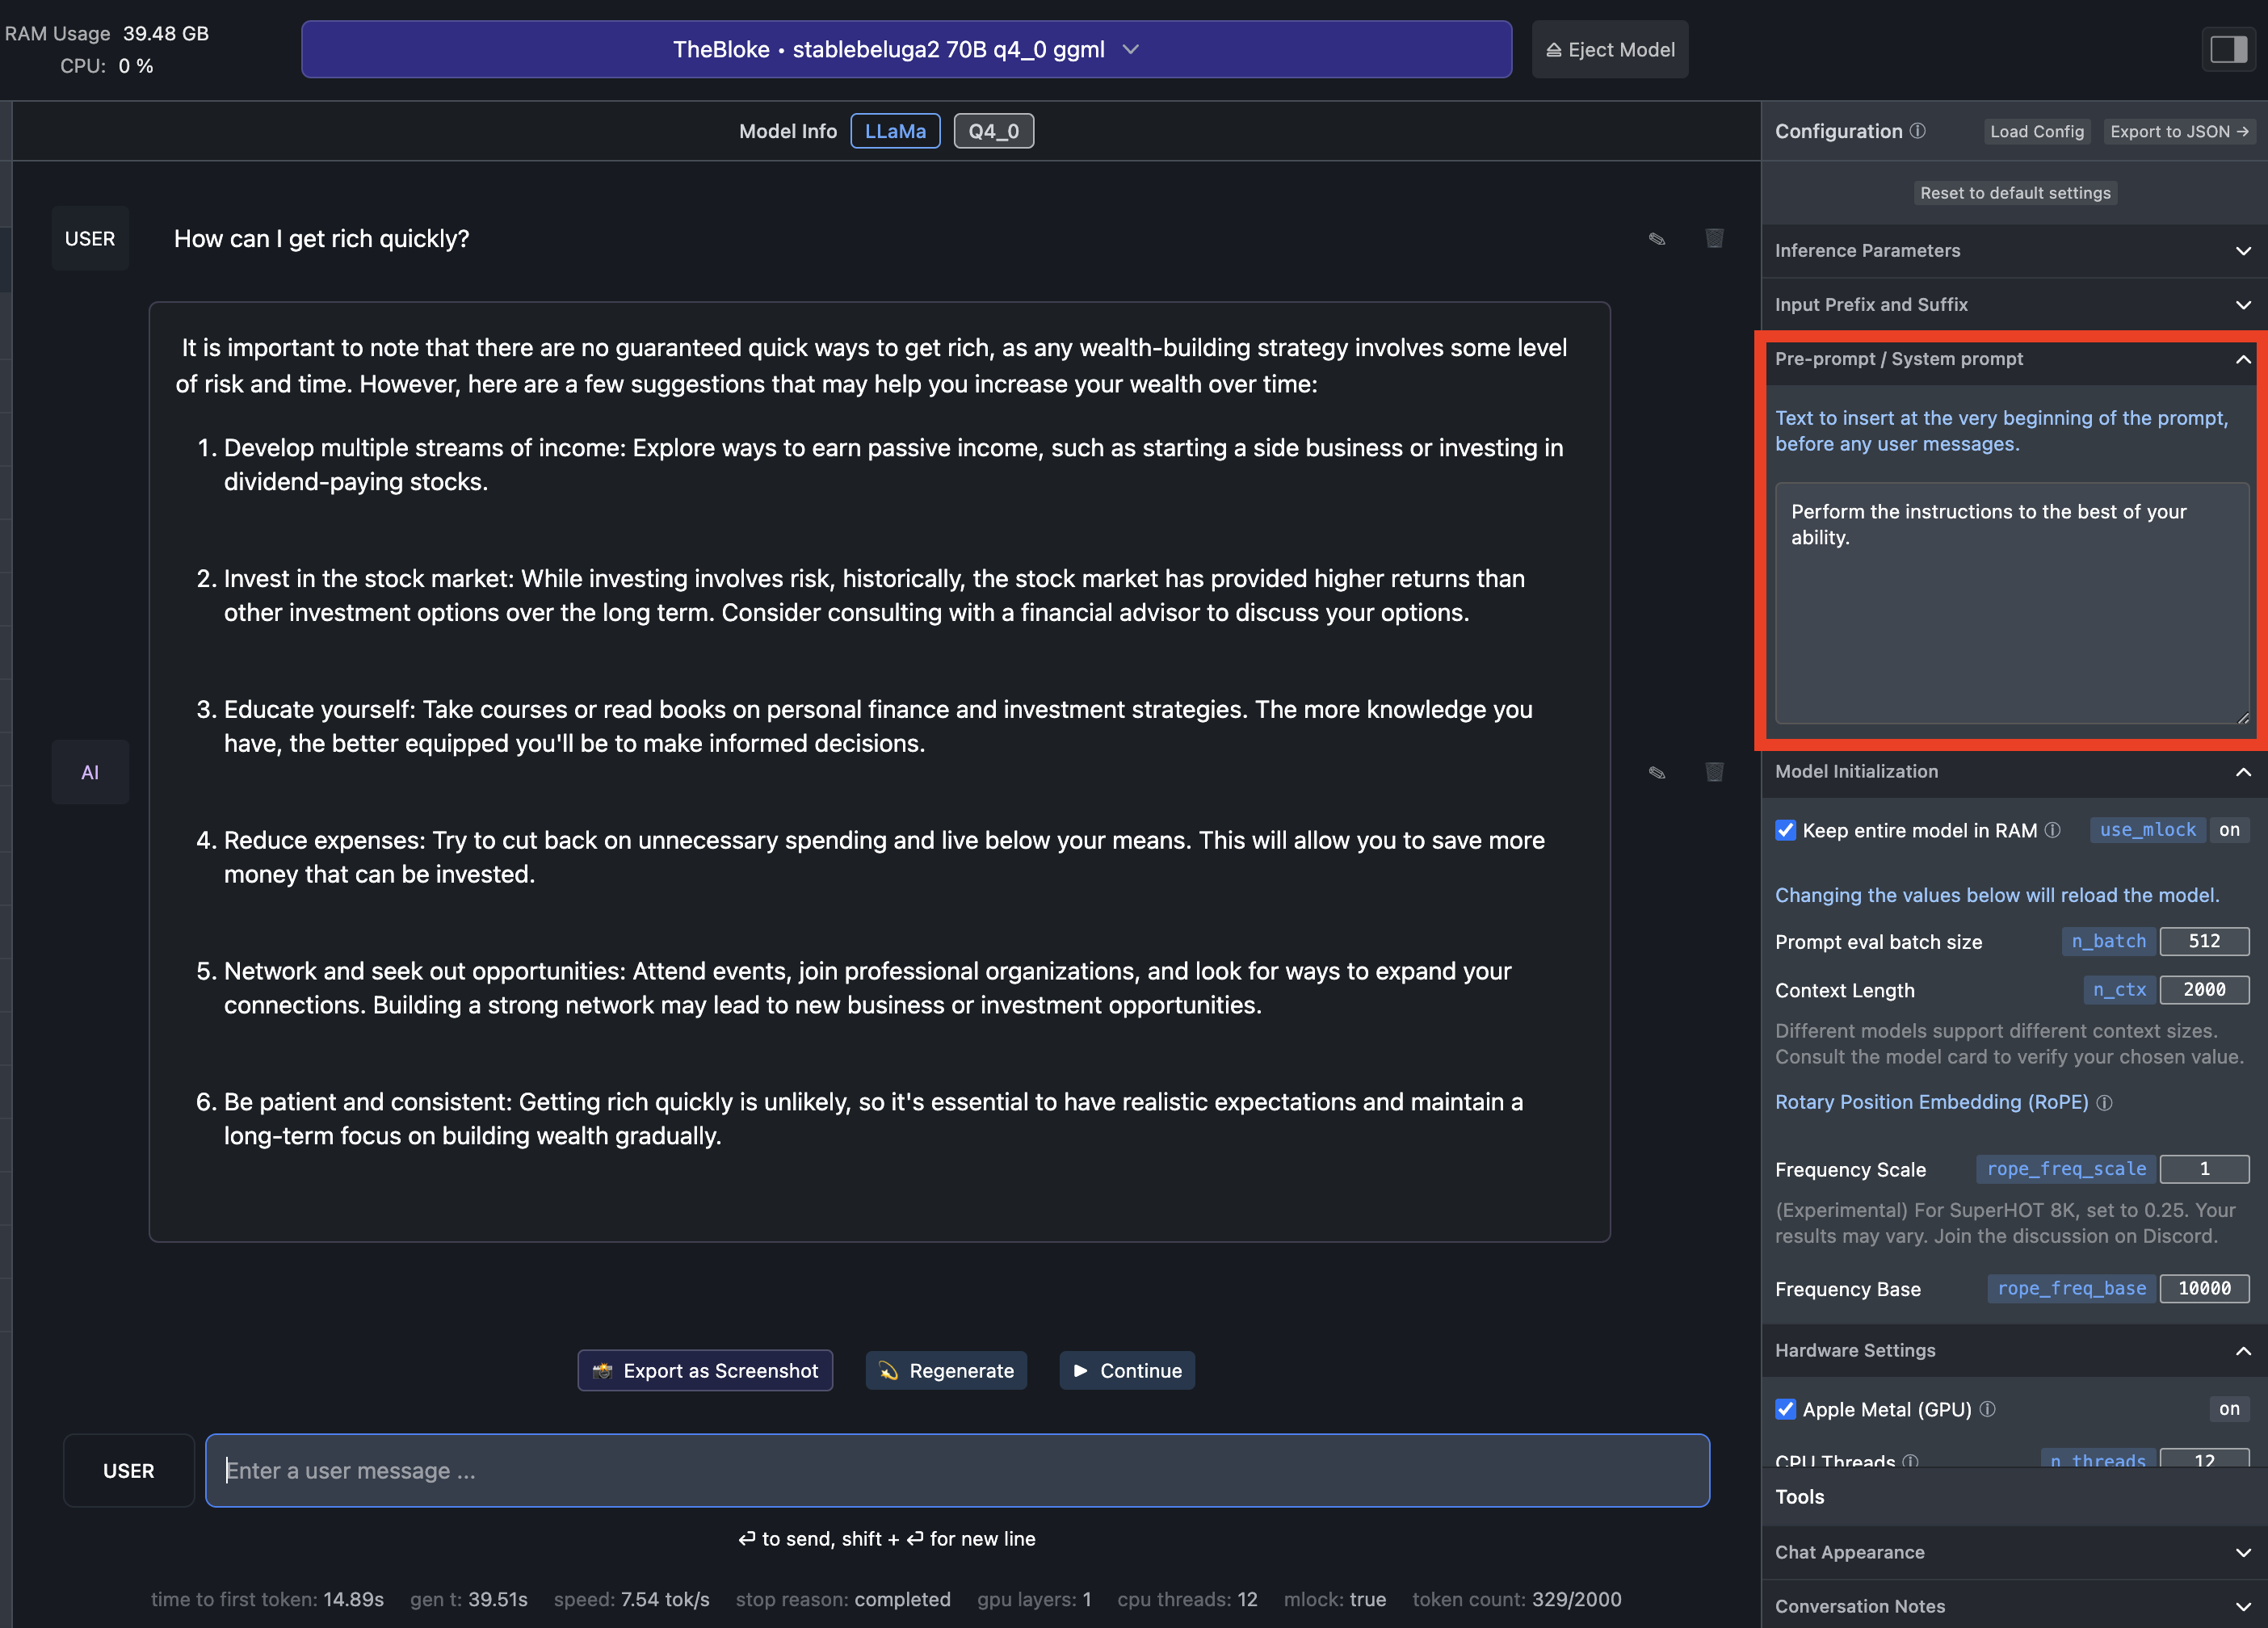This screenshot has height=1628, width=2268.
Task: Delete the user message with trash icon
Action: [1714, 238]
